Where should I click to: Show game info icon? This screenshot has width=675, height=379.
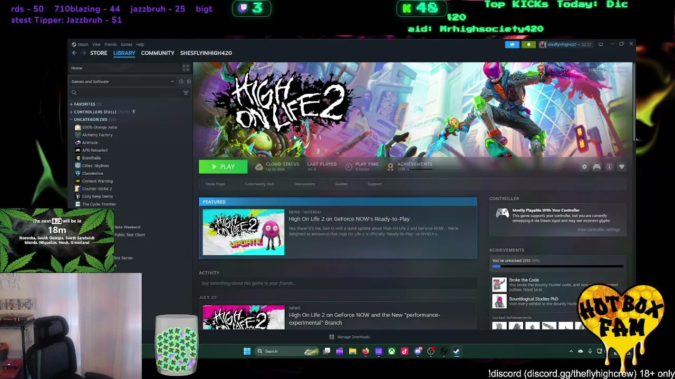[x=609, y=167]
